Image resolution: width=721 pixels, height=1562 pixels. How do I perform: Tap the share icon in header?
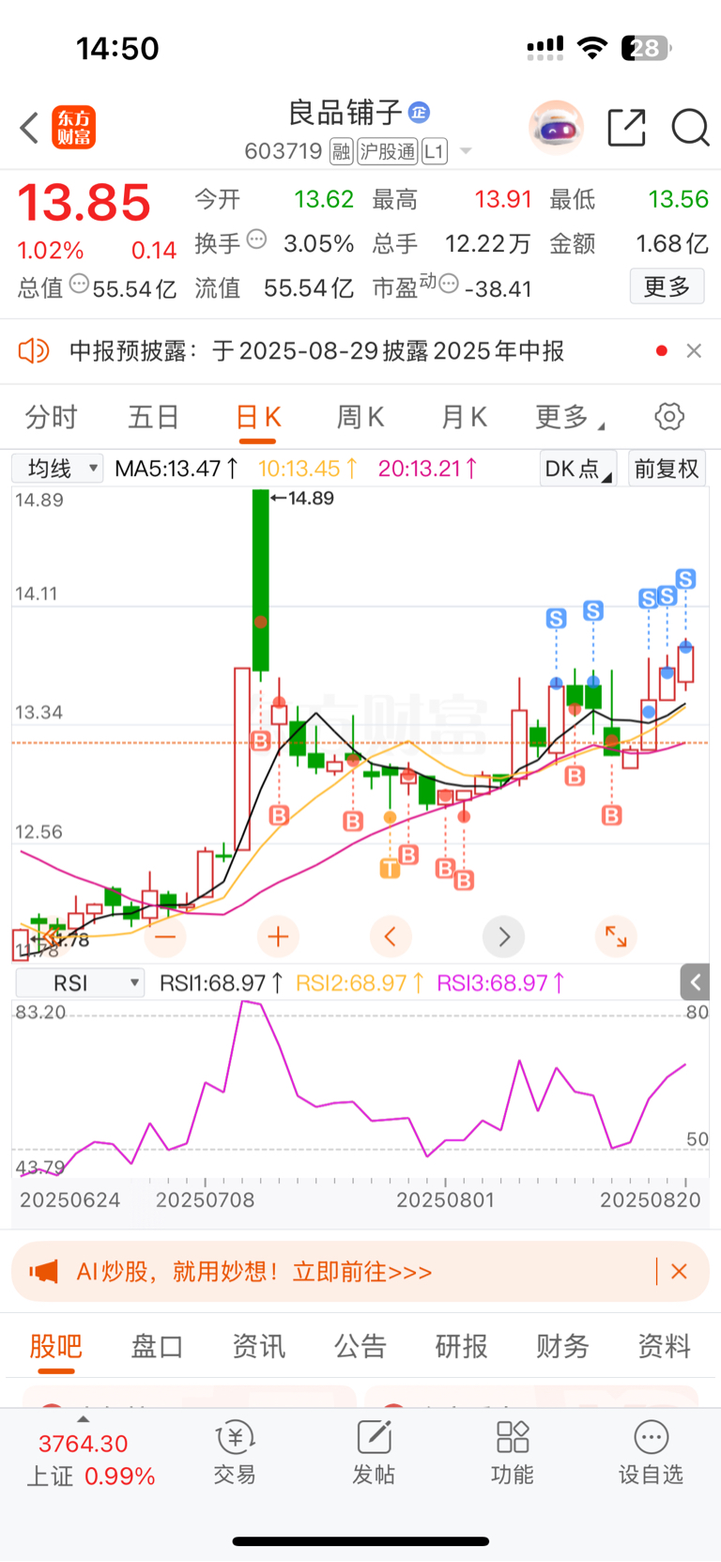[626, 128]
